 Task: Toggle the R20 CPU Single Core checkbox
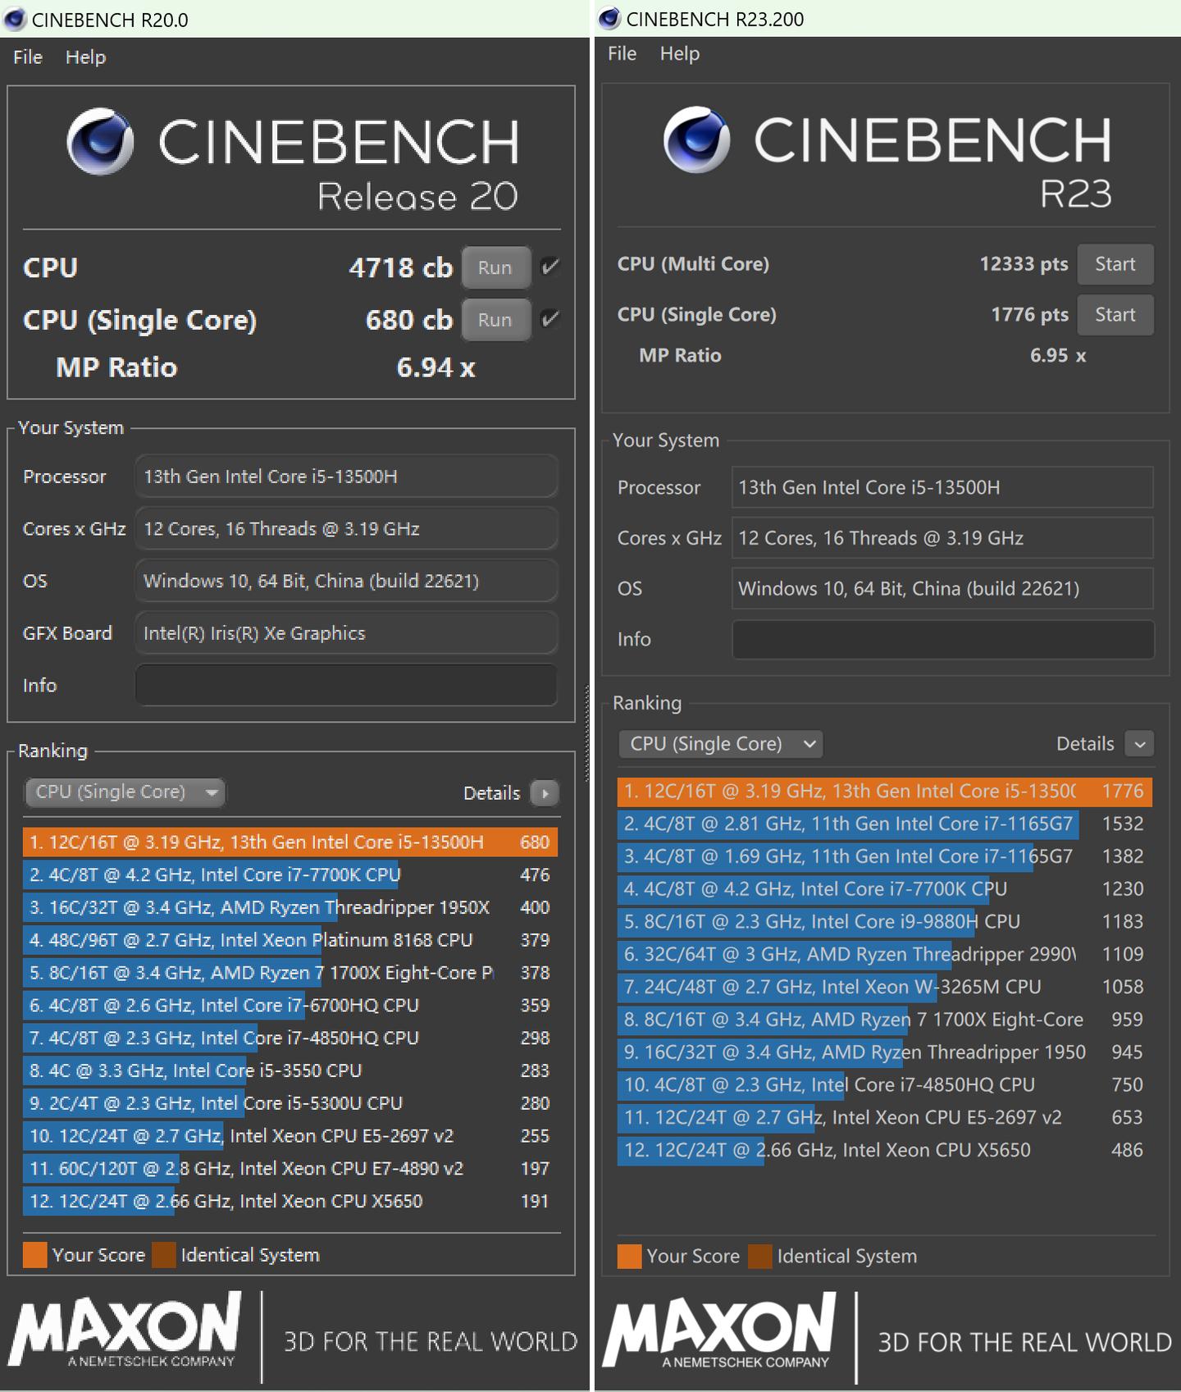coord(550,318)
